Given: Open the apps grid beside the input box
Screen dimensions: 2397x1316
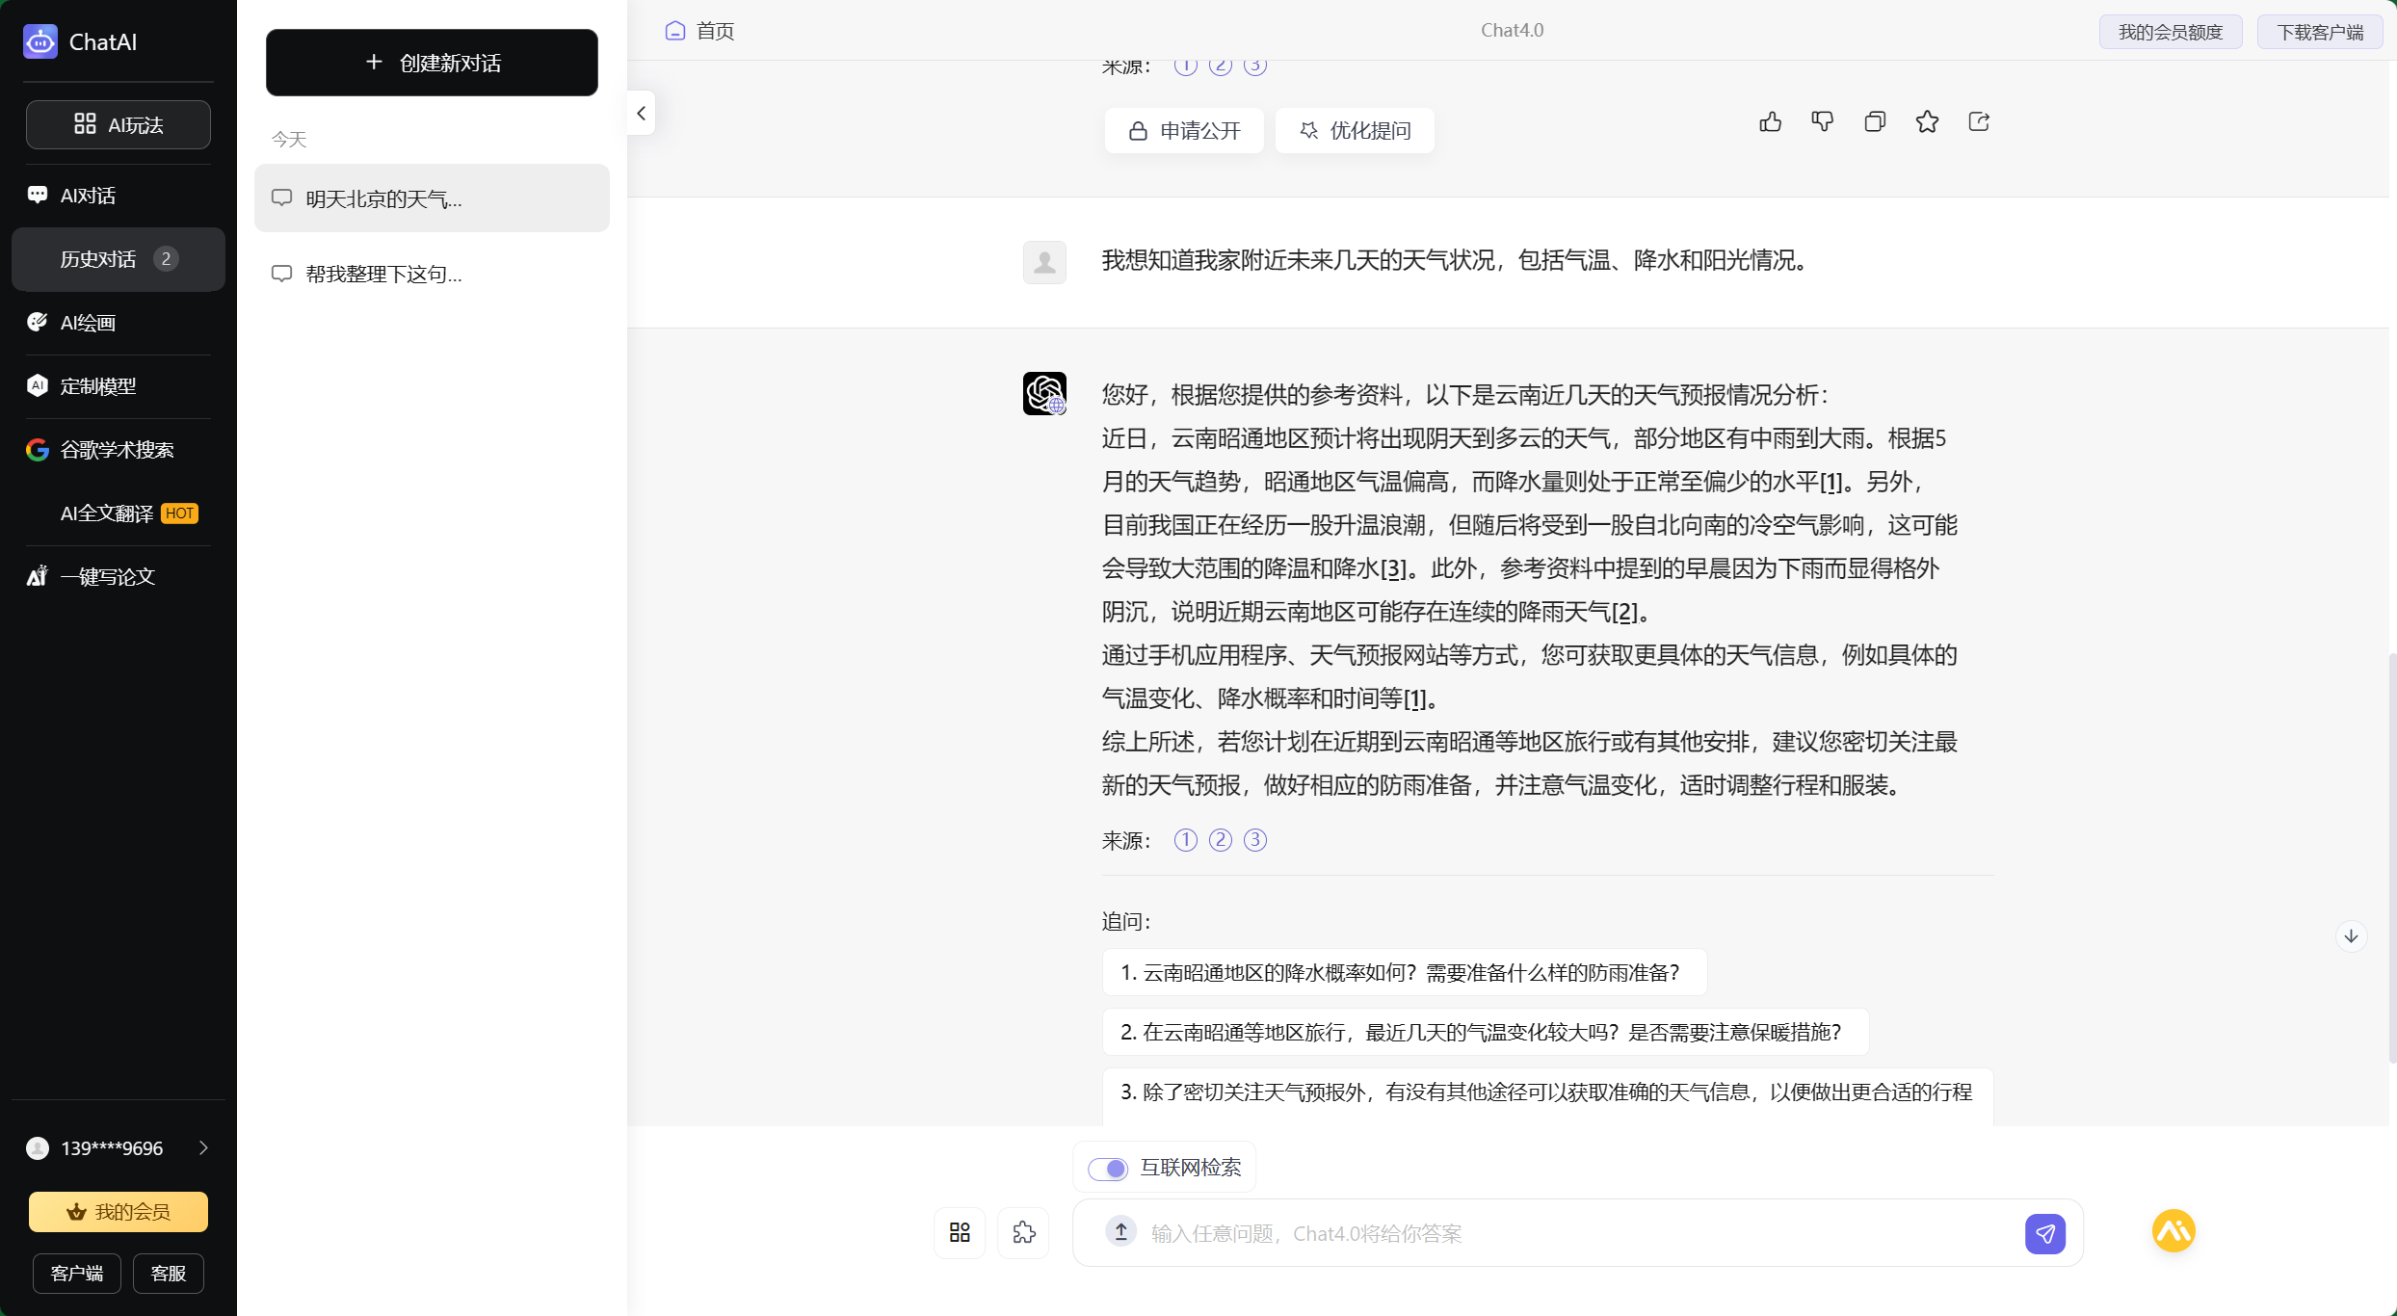Looking at the screenshot, I should point(959,1232).
